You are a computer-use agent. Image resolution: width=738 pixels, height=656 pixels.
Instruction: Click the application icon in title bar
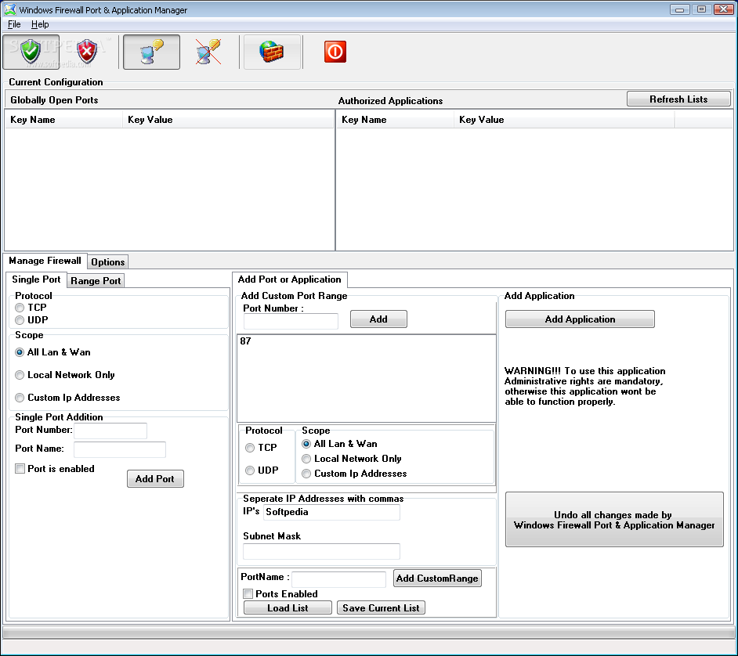9,9
